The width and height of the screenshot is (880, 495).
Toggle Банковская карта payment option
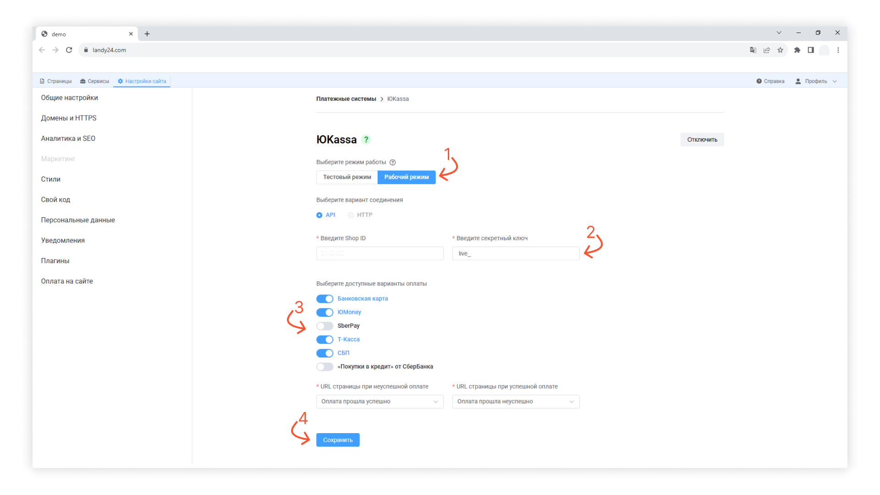325,299
